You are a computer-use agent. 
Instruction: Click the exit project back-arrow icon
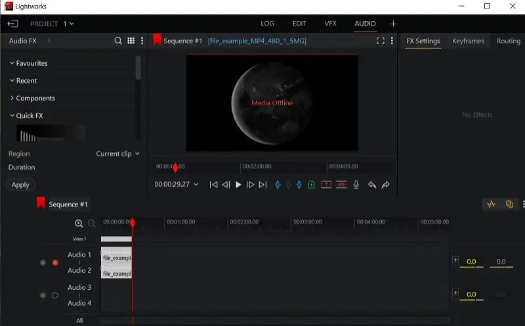[12, 24]
